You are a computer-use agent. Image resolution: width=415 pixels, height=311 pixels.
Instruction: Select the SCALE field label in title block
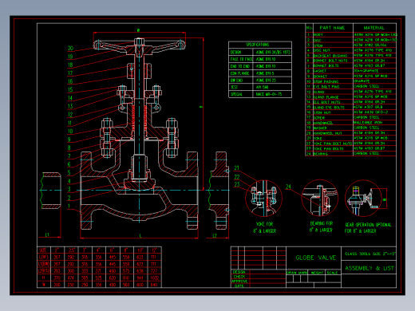[332, 273]
